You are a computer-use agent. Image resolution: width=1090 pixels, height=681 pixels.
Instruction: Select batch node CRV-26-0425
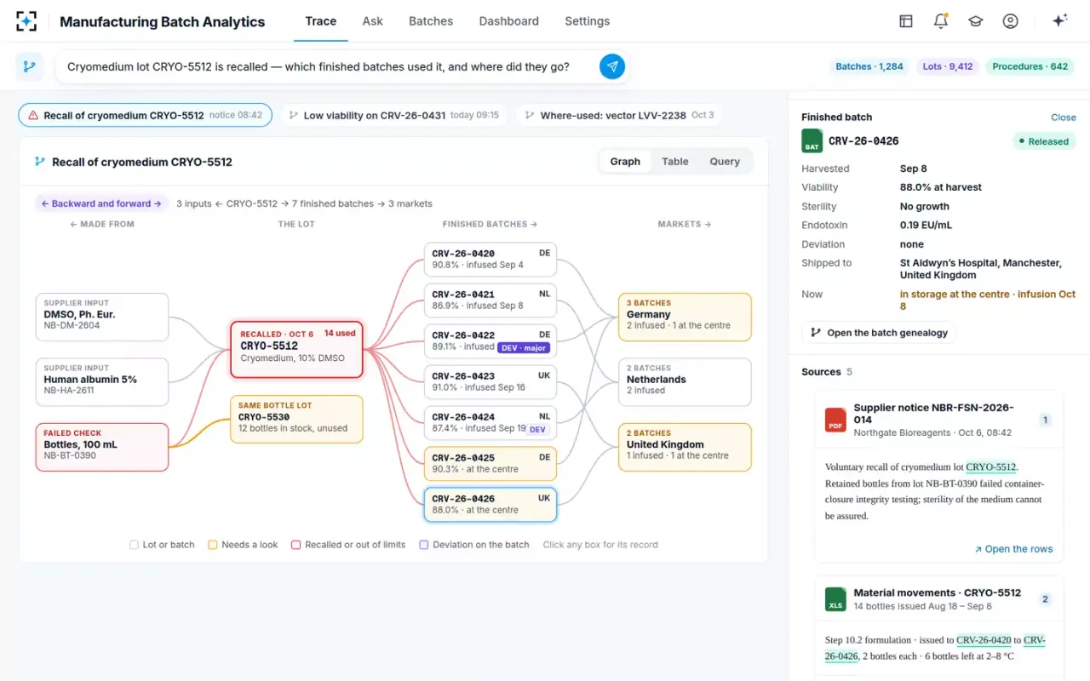click(x=490, y=464)
